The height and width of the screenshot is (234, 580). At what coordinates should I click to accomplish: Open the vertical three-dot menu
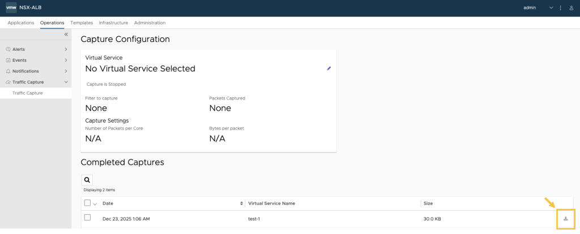[x=560, y=8]
